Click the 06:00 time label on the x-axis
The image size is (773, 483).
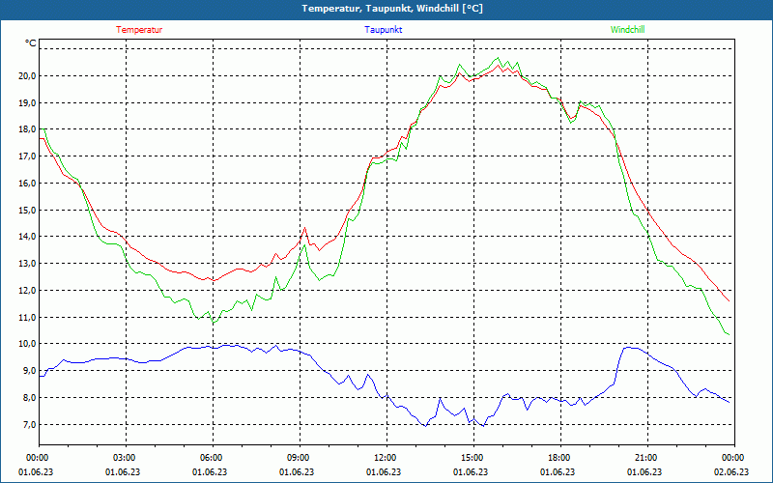click(211, 457)
